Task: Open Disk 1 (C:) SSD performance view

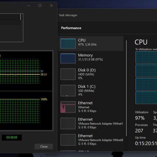Action: [x=91, y=90]
